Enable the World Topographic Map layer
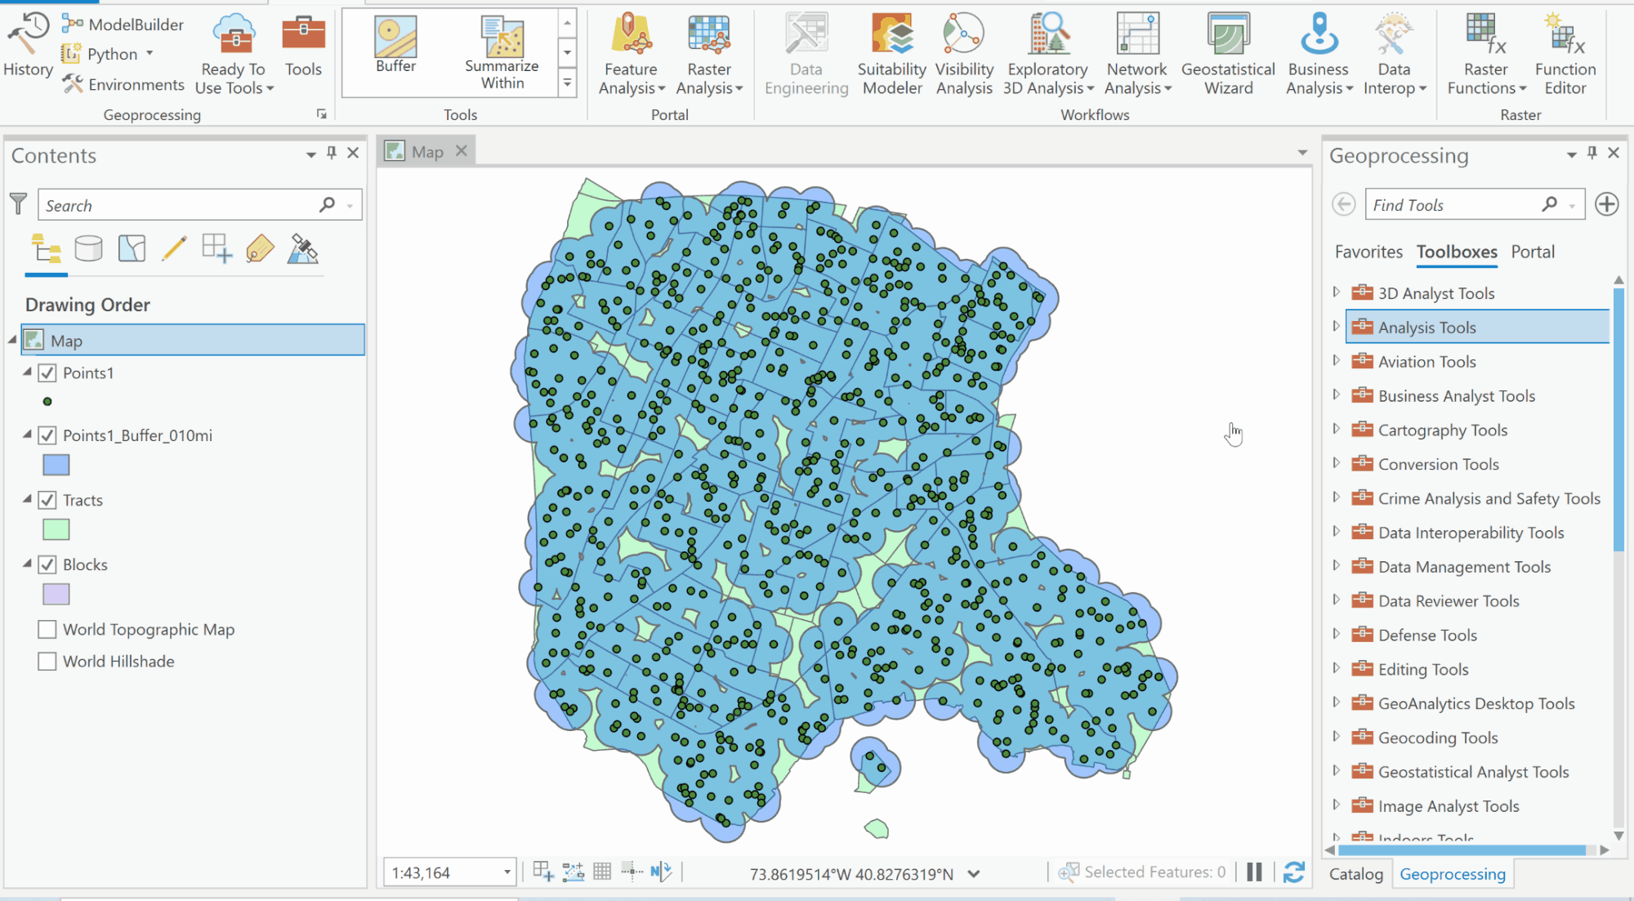The height and width of the screenshot is (901, 1634). coord(47,629)
